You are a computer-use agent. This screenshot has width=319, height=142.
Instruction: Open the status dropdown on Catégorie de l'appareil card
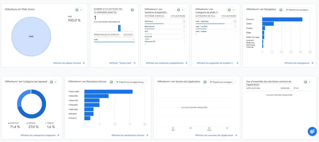(54, 82)
